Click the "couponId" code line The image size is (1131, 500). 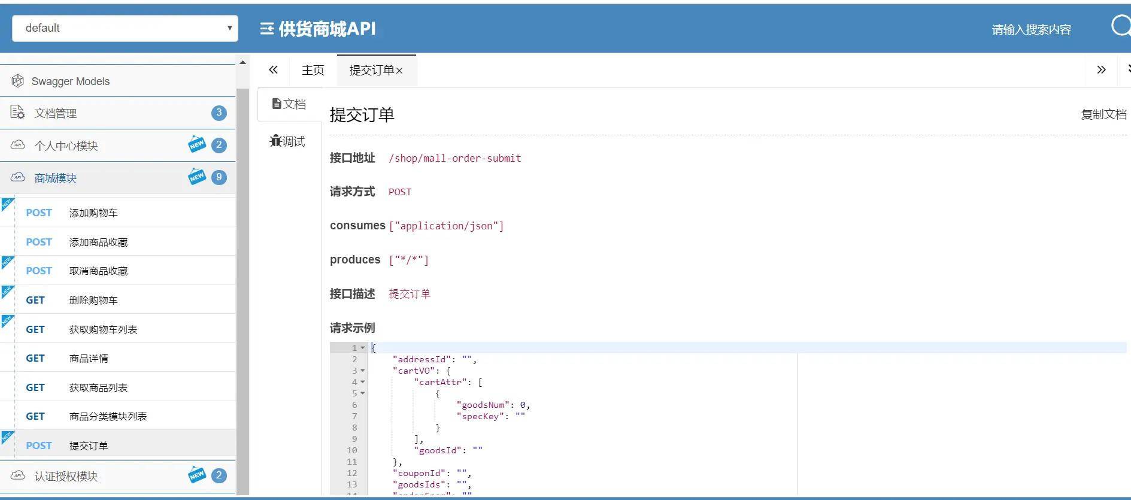(432, 473)
